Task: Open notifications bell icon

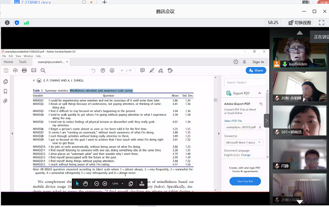Action: pyautogui.click(x=245, y=62)
